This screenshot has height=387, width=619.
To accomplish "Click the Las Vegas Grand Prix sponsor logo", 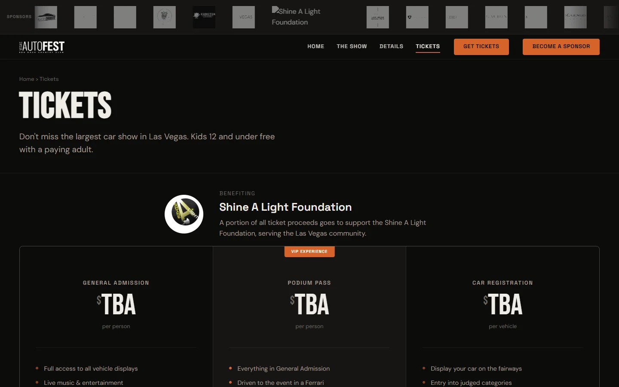I will click(x=377, y=17).
